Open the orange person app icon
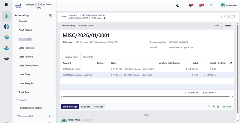The image size is (240, 123). pos(7,48)
